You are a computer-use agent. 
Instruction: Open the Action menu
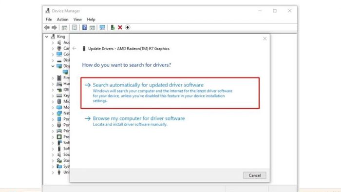(x=62, y=19)
